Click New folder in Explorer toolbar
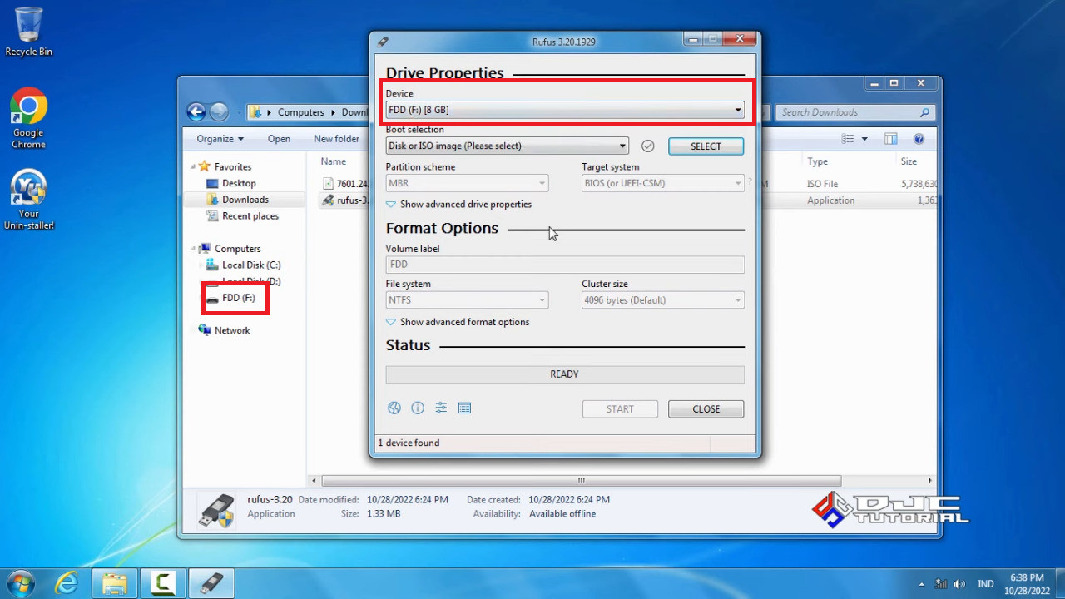 [336, 139]
